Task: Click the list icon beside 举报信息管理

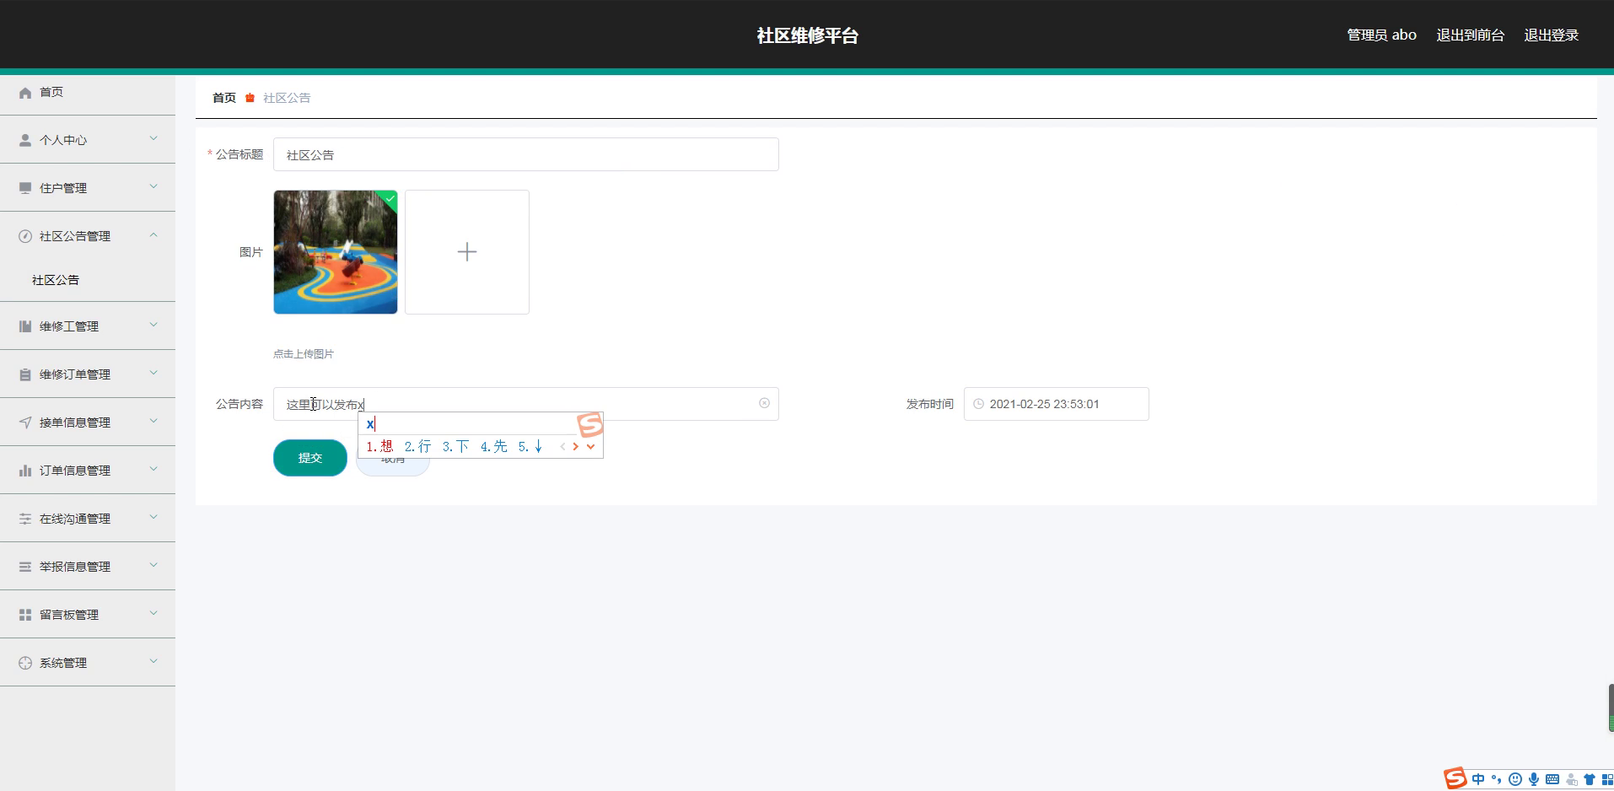Action: point(25,567)
